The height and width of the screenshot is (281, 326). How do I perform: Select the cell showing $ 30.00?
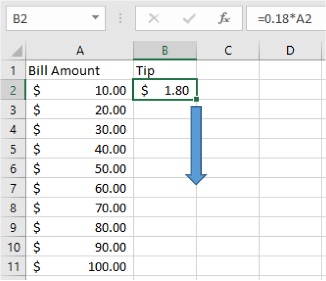click(x=80, y=129)
